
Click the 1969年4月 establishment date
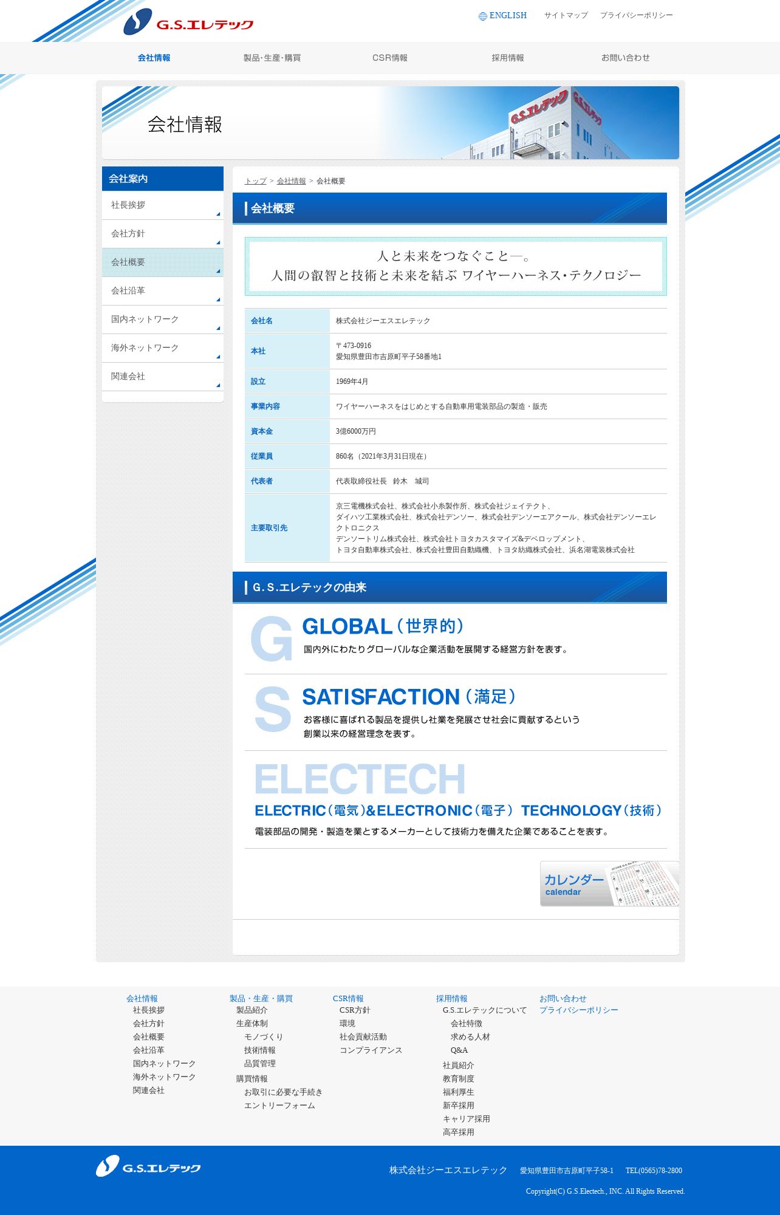click(x=352, y=382)
